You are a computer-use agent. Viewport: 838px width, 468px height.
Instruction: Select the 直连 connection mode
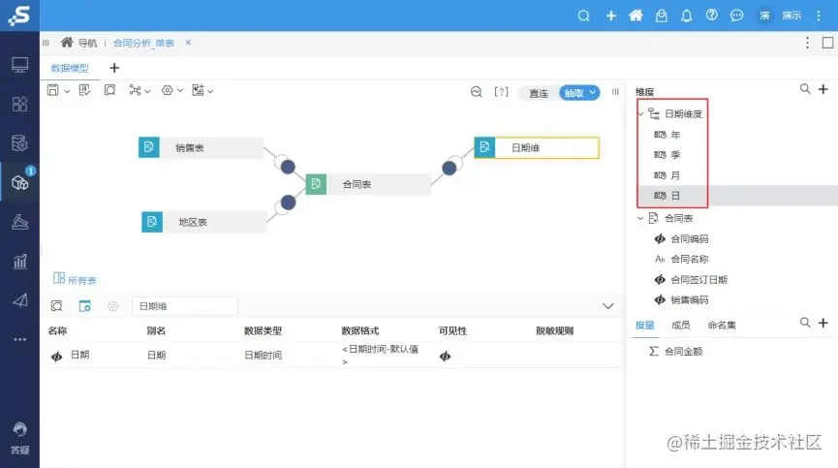pos(539,93)
